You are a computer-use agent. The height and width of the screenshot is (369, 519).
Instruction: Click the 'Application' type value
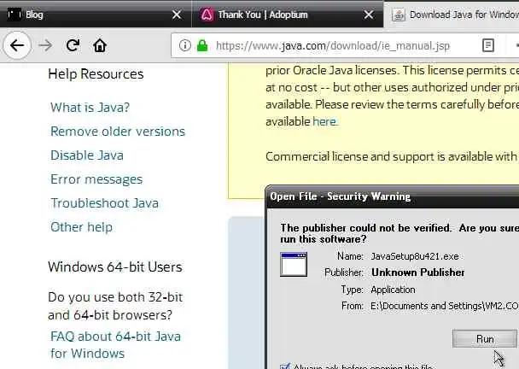393,290
